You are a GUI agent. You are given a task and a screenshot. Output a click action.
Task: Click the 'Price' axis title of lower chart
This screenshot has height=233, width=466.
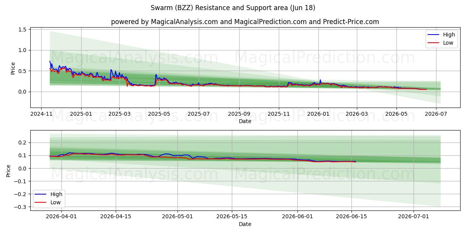click(9, 171)
